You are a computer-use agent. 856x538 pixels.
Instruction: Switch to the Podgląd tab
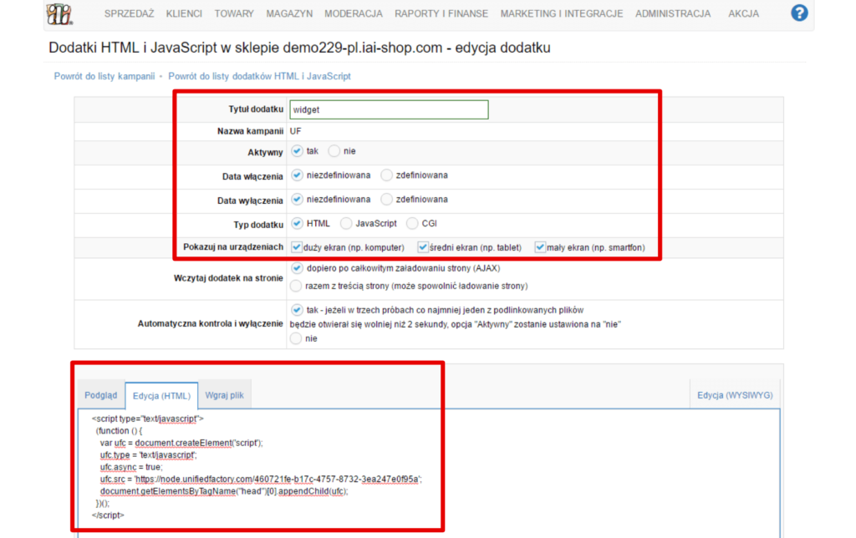[101, 395]
